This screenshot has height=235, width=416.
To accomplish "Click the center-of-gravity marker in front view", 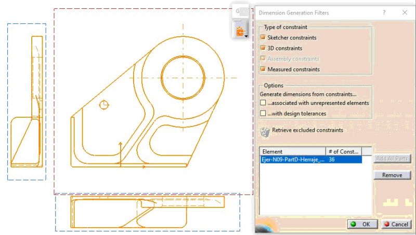I will pyautogui.click(x=105, y=105).
